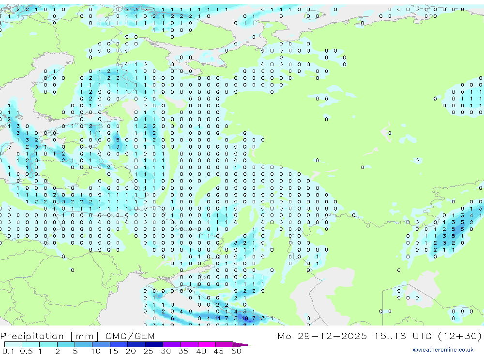Click the legend label "20"

(x=131, y=351)
